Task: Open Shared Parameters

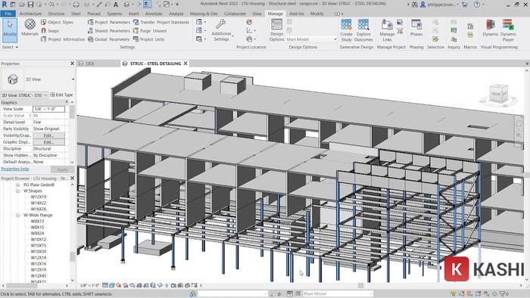Action: (x=109, y=31)
